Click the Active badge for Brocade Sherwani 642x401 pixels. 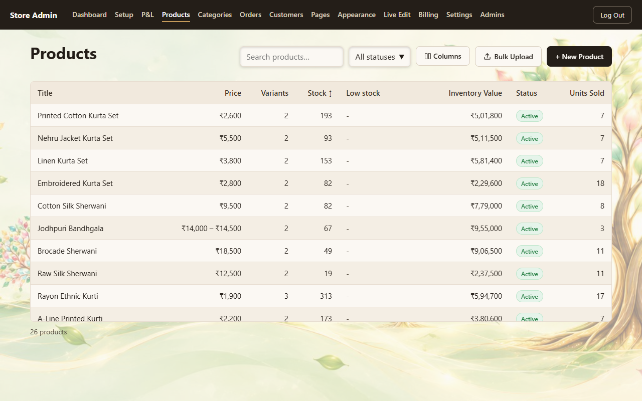(x=529, y=251)
